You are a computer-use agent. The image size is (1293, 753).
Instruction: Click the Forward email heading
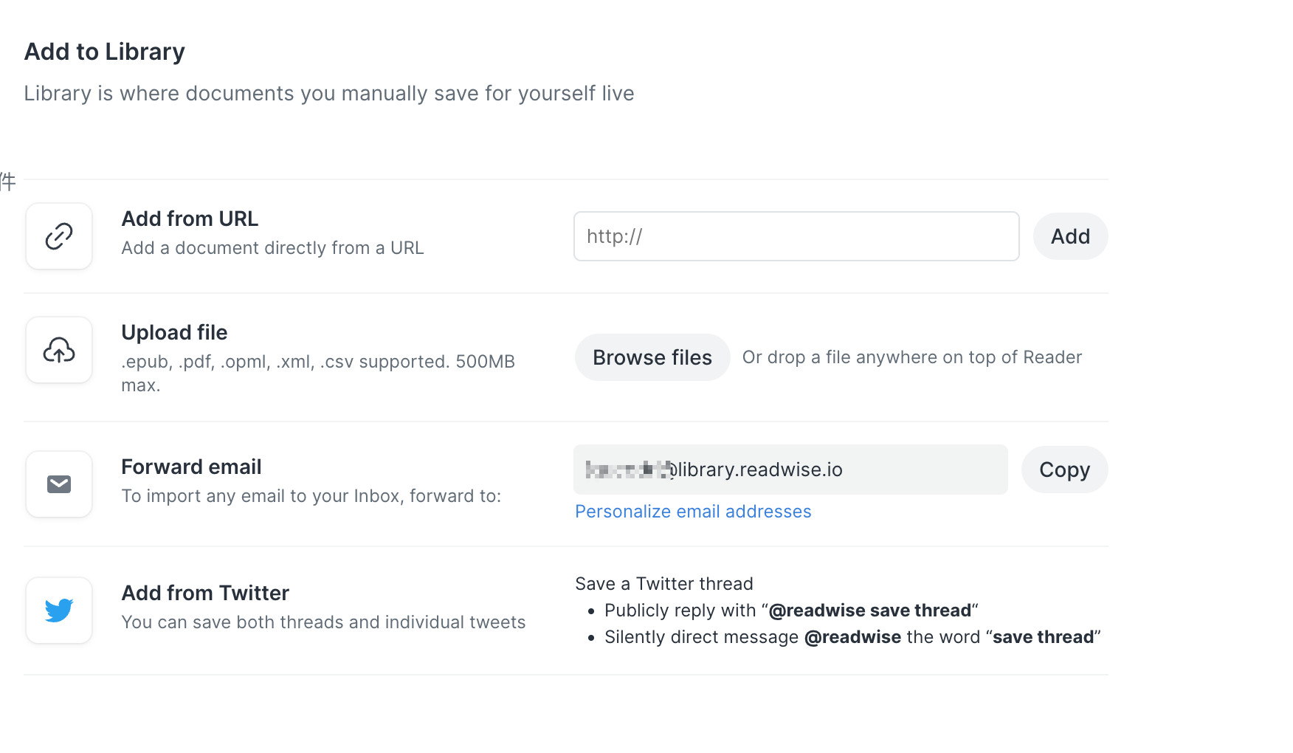[191, 467]
